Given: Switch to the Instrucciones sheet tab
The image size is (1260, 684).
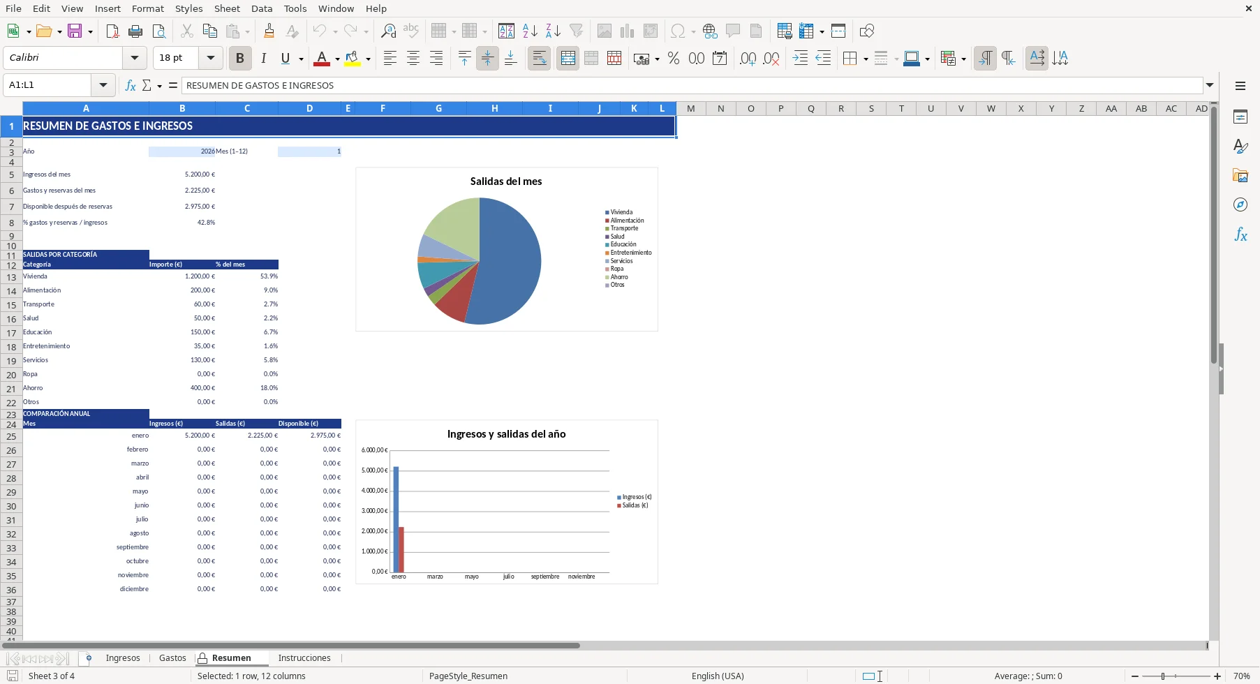Looking at the screenshot, I should [304, 657].
